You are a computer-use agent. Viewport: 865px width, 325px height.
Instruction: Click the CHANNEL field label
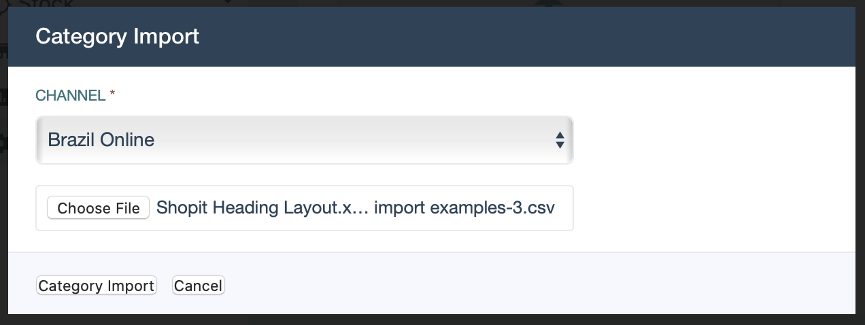click(70, 96)
